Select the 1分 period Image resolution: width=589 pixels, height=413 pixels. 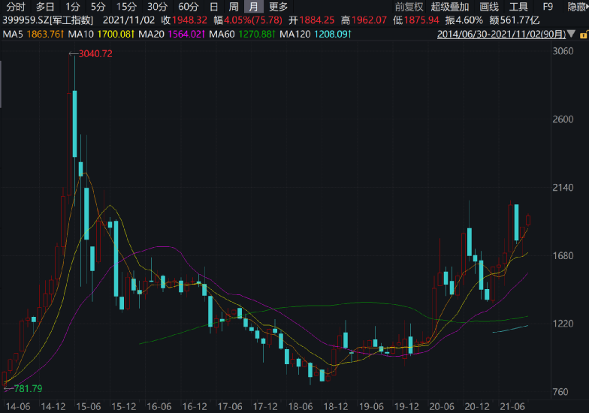(73, 7)
